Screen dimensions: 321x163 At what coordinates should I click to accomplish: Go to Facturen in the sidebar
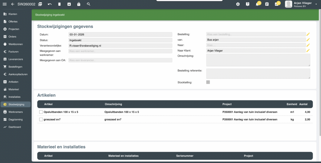[13, 52]
